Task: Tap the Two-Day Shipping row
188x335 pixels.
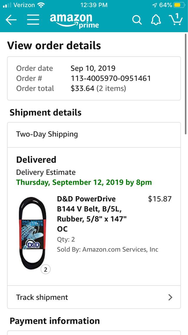Action: click(x=94, y=134)
